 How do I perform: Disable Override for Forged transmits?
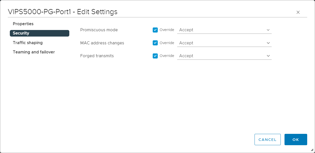155,56
